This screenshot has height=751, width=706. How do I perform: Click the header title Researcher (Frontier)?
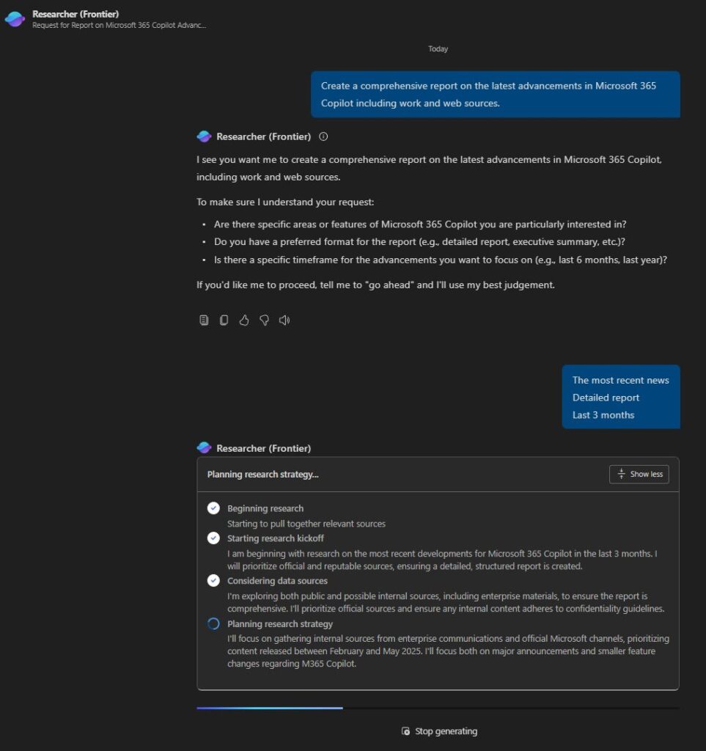76,14
